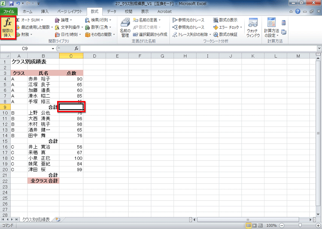Viewport: 322px width, 229px height.
Task: Select the cell containing 赤井 裕子
Action: pyautogui.click(x=43, y=79)
